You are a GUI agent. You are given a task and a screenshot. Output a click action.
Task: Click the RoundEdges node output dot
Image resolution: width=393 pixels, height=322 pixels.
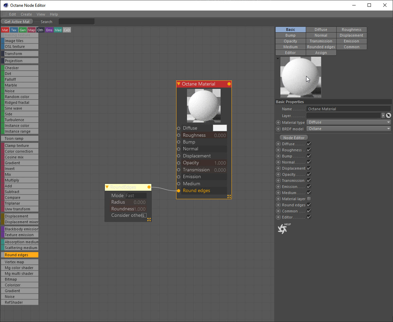pos(149,187)
